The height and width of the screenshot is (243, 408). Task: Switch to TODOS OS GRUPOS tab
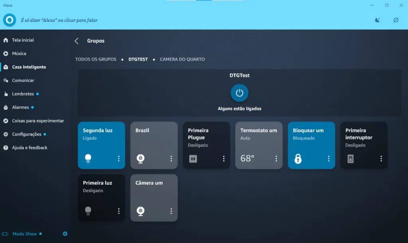tap(95, 59)
